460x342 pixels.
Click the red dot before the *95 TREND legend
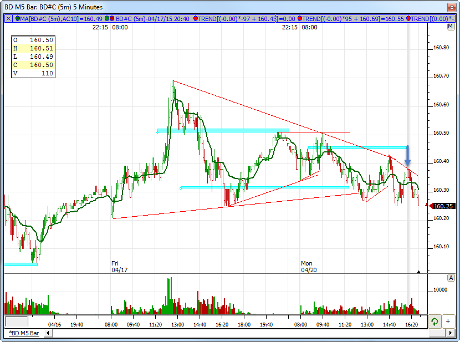300,19
